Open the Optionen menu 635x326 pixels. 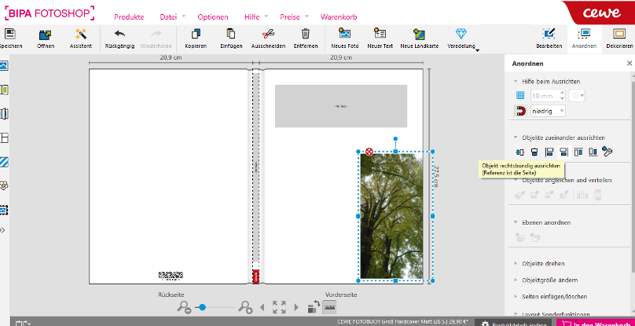tap(213, 17)
